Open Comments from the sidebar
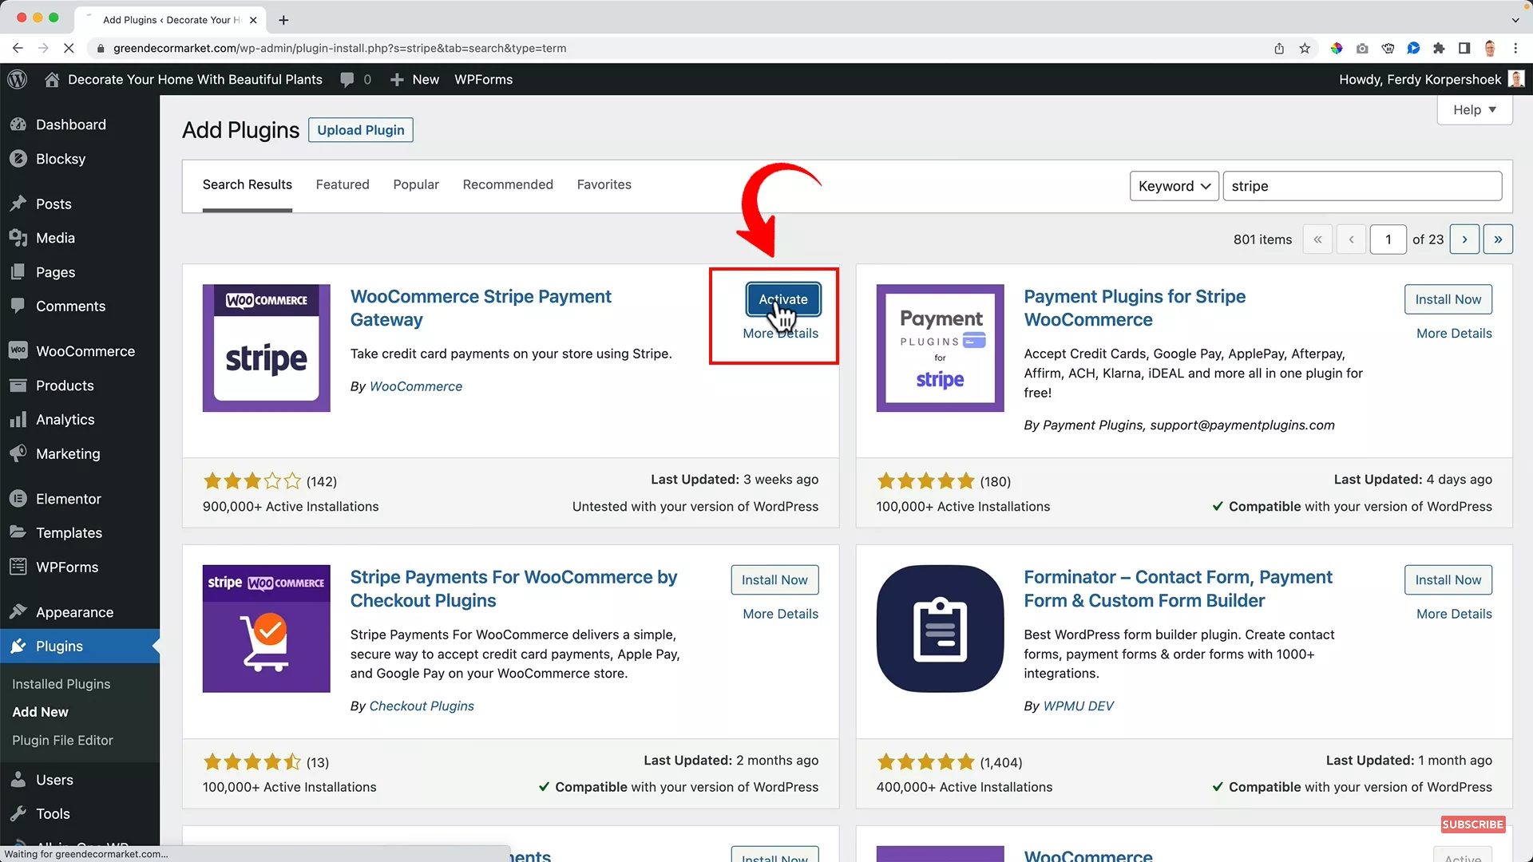The width and height of the screenshot is (1533, 862). click(69, 306)
